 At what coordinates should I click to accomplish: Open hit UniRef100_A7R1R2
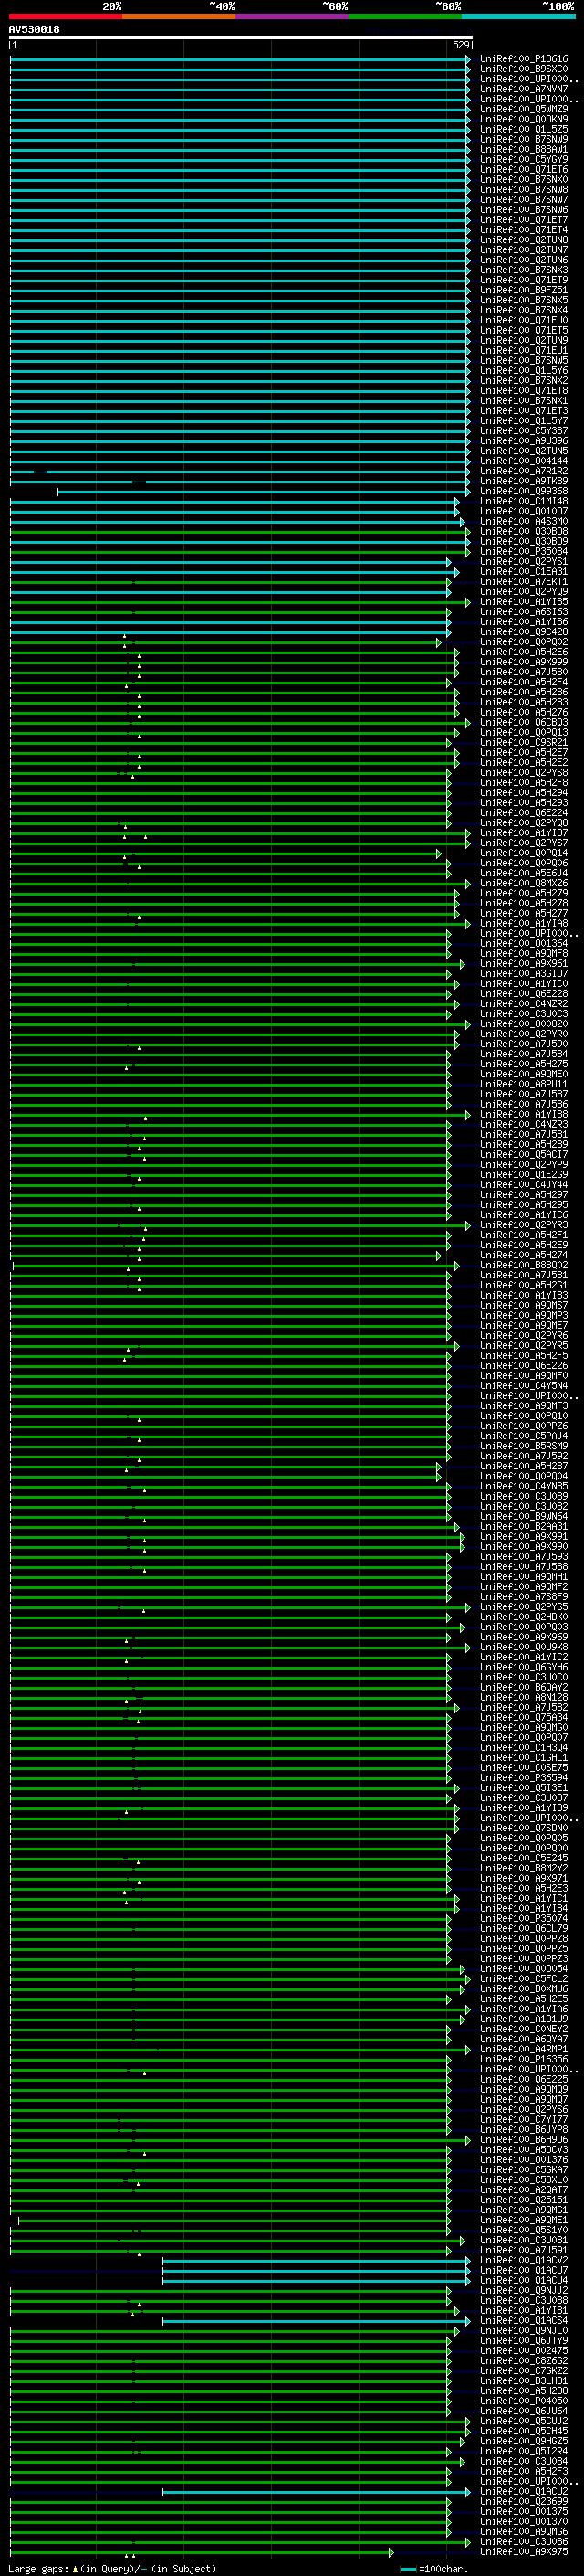pyautogui.click(x=523, y=471)
